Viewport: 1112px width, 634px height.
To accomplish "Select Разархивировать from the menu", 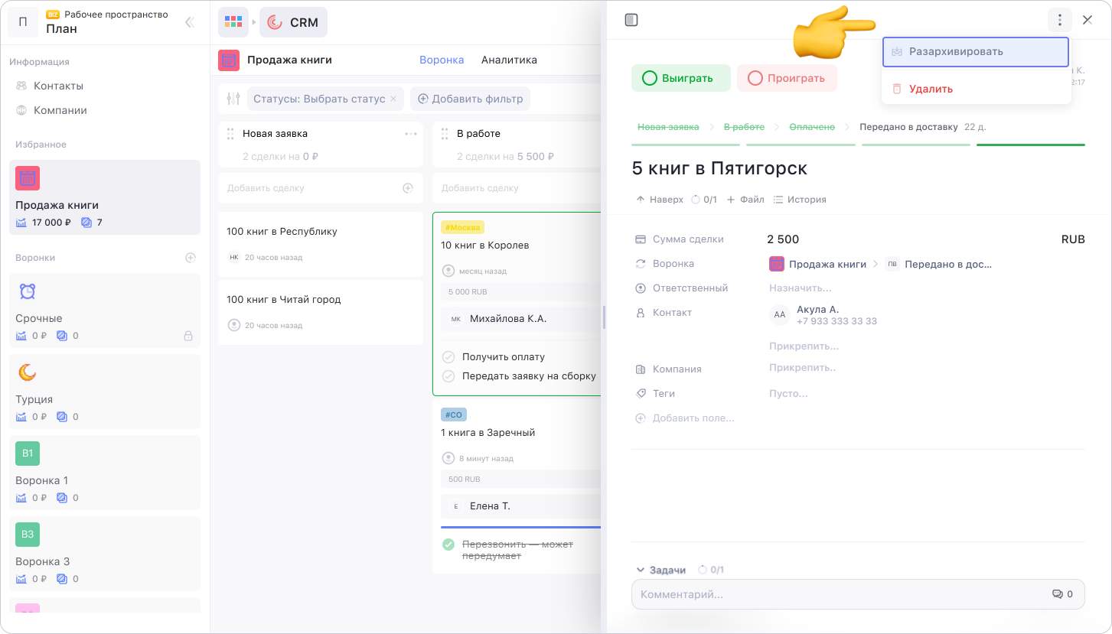I will pyautogui.click(x=974, y=52).
